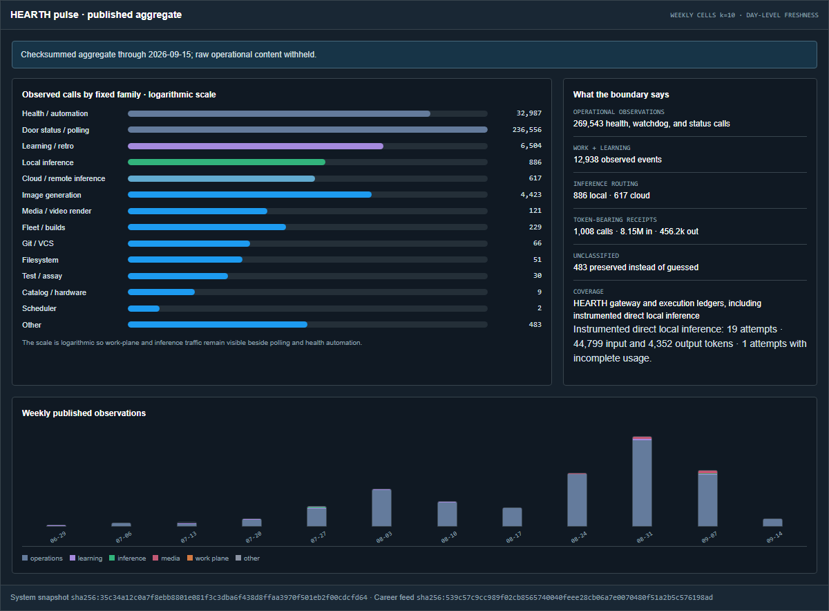
Task: Click the Image generation bar
Action: (x=249, y=195)
